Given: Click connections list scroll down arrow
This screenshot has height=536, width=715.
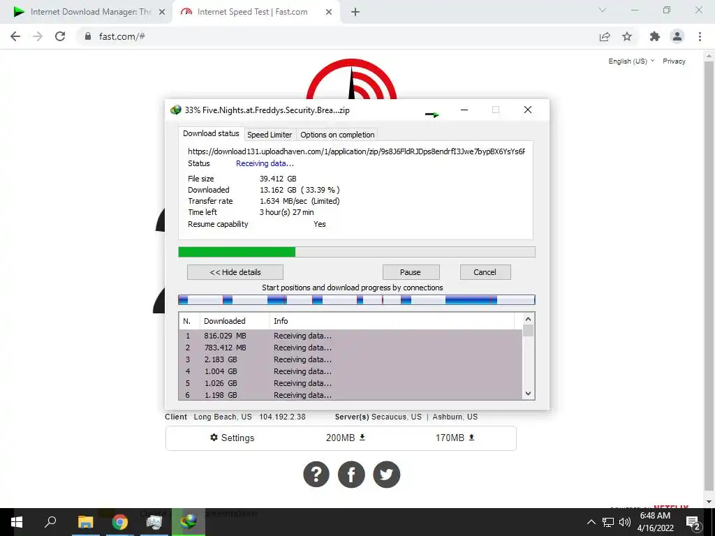Looking at the screenshot, I should point(528,394).
